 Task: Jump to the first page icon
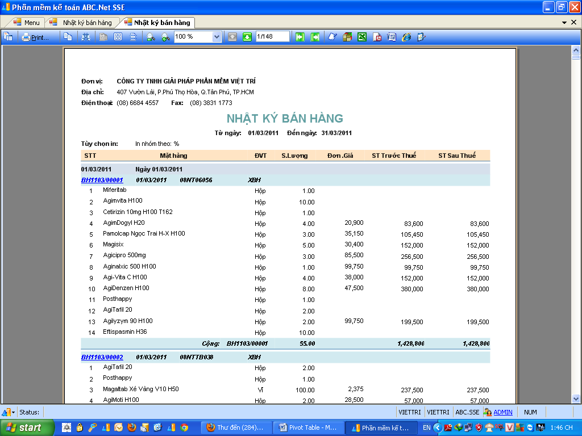(300, 37)
